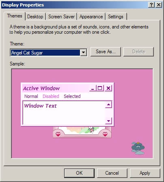
Task: Click the sample scrollbar down arrow
Action: coord(108,121)
